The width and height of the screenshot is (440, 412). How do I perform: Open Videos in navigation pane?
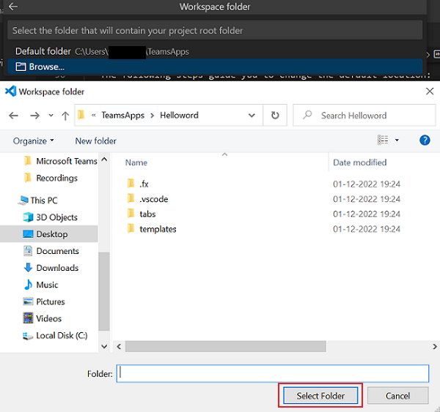(x=43, y=318)
